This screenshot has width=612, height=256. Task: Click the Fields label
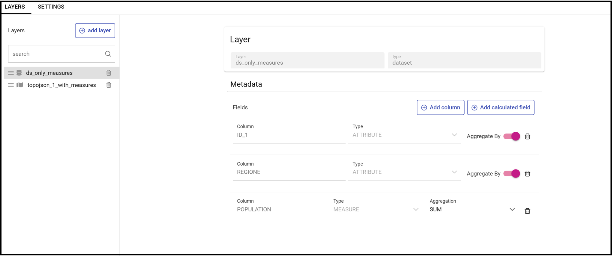coord(240,107)
